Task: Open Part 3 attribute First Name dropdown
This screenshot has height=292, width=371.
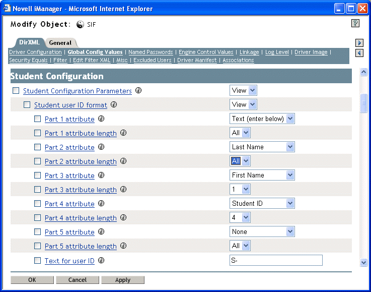Action: click(262, 175)
